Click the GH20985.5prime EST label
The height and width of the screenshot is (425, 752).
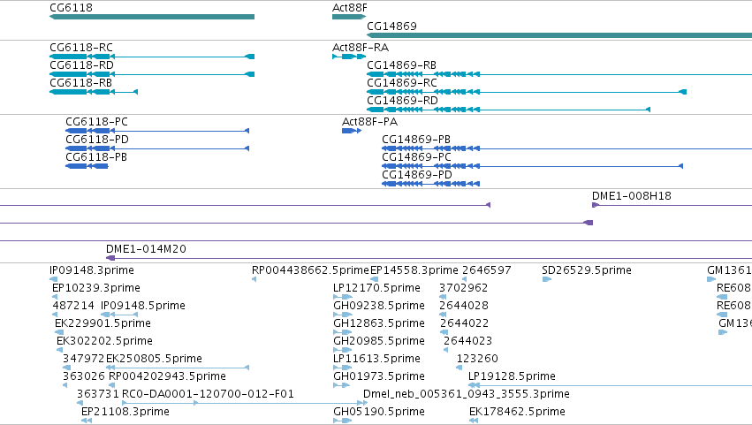pos(379,341)
